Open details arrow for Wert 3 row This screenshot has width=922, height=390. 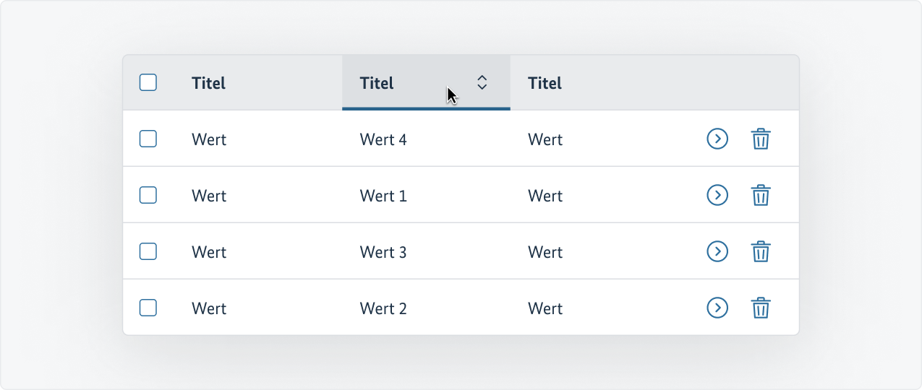coord(717,251)
